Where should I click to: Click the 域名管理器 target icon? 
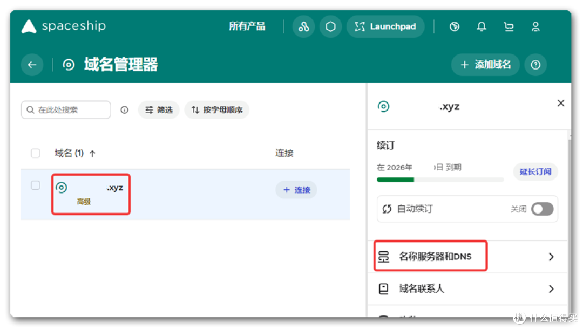click(69, 65)
